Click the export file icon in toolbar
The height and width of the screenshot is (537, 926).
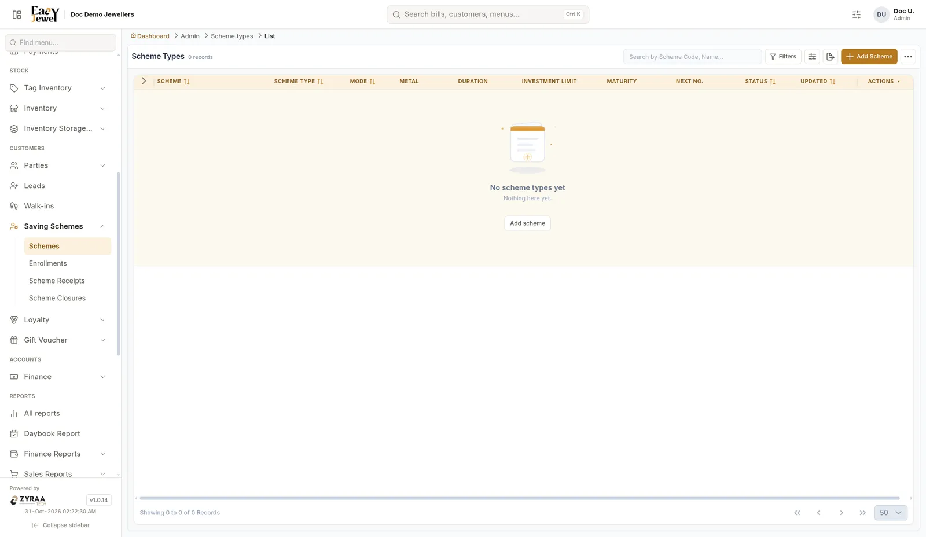[x=831, y=57]
